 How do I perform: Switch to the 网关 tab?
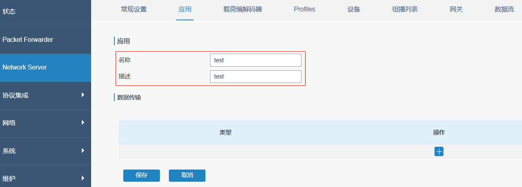[x=456, y=9]
